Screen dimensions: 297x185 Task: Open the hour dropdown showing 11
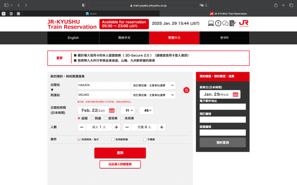127,111
